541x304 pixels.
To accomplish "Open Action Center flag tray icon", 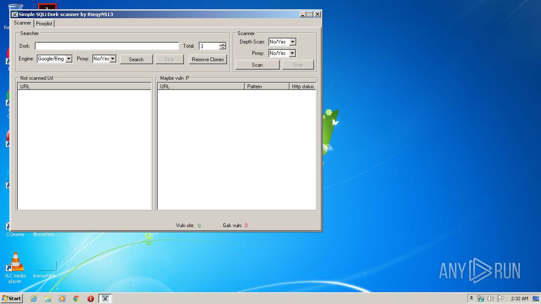I will tap(500, 299).
